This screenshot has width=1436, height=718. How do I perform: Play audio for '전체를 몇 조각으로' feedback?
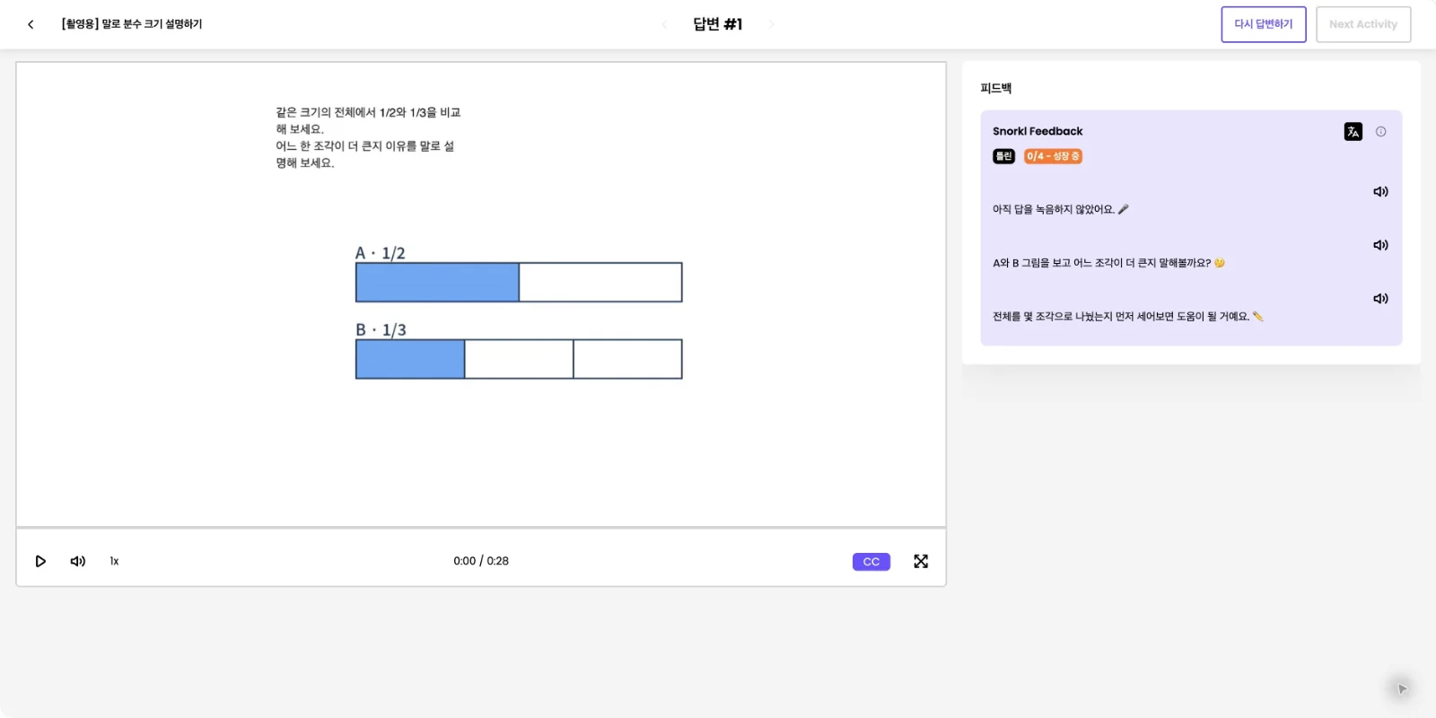(1380, 298)
